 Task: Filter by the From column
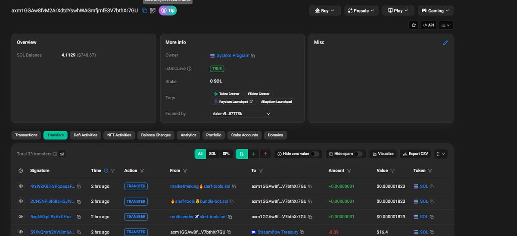(185, 171)
